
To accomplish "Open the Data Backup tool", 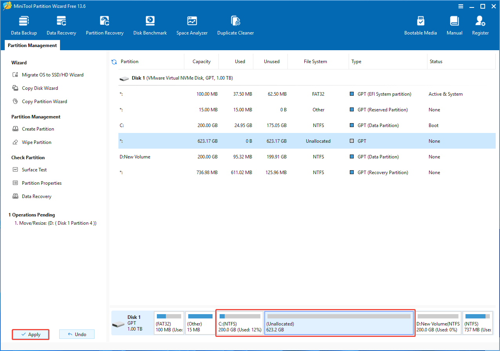I will 24,26.
